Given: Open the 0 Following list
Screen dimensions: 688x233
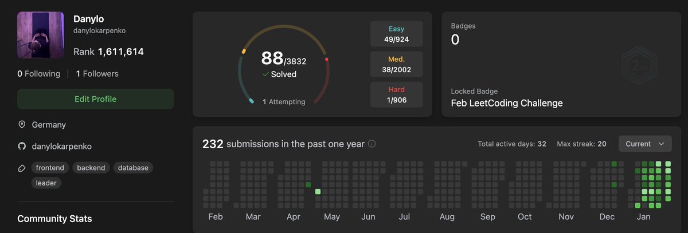Looking at the screenshot, I should 38,74.
